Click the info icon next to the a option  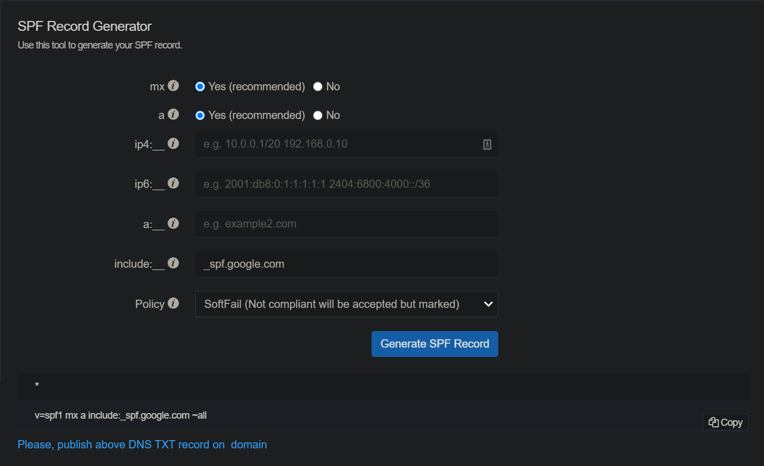[175, 115]
